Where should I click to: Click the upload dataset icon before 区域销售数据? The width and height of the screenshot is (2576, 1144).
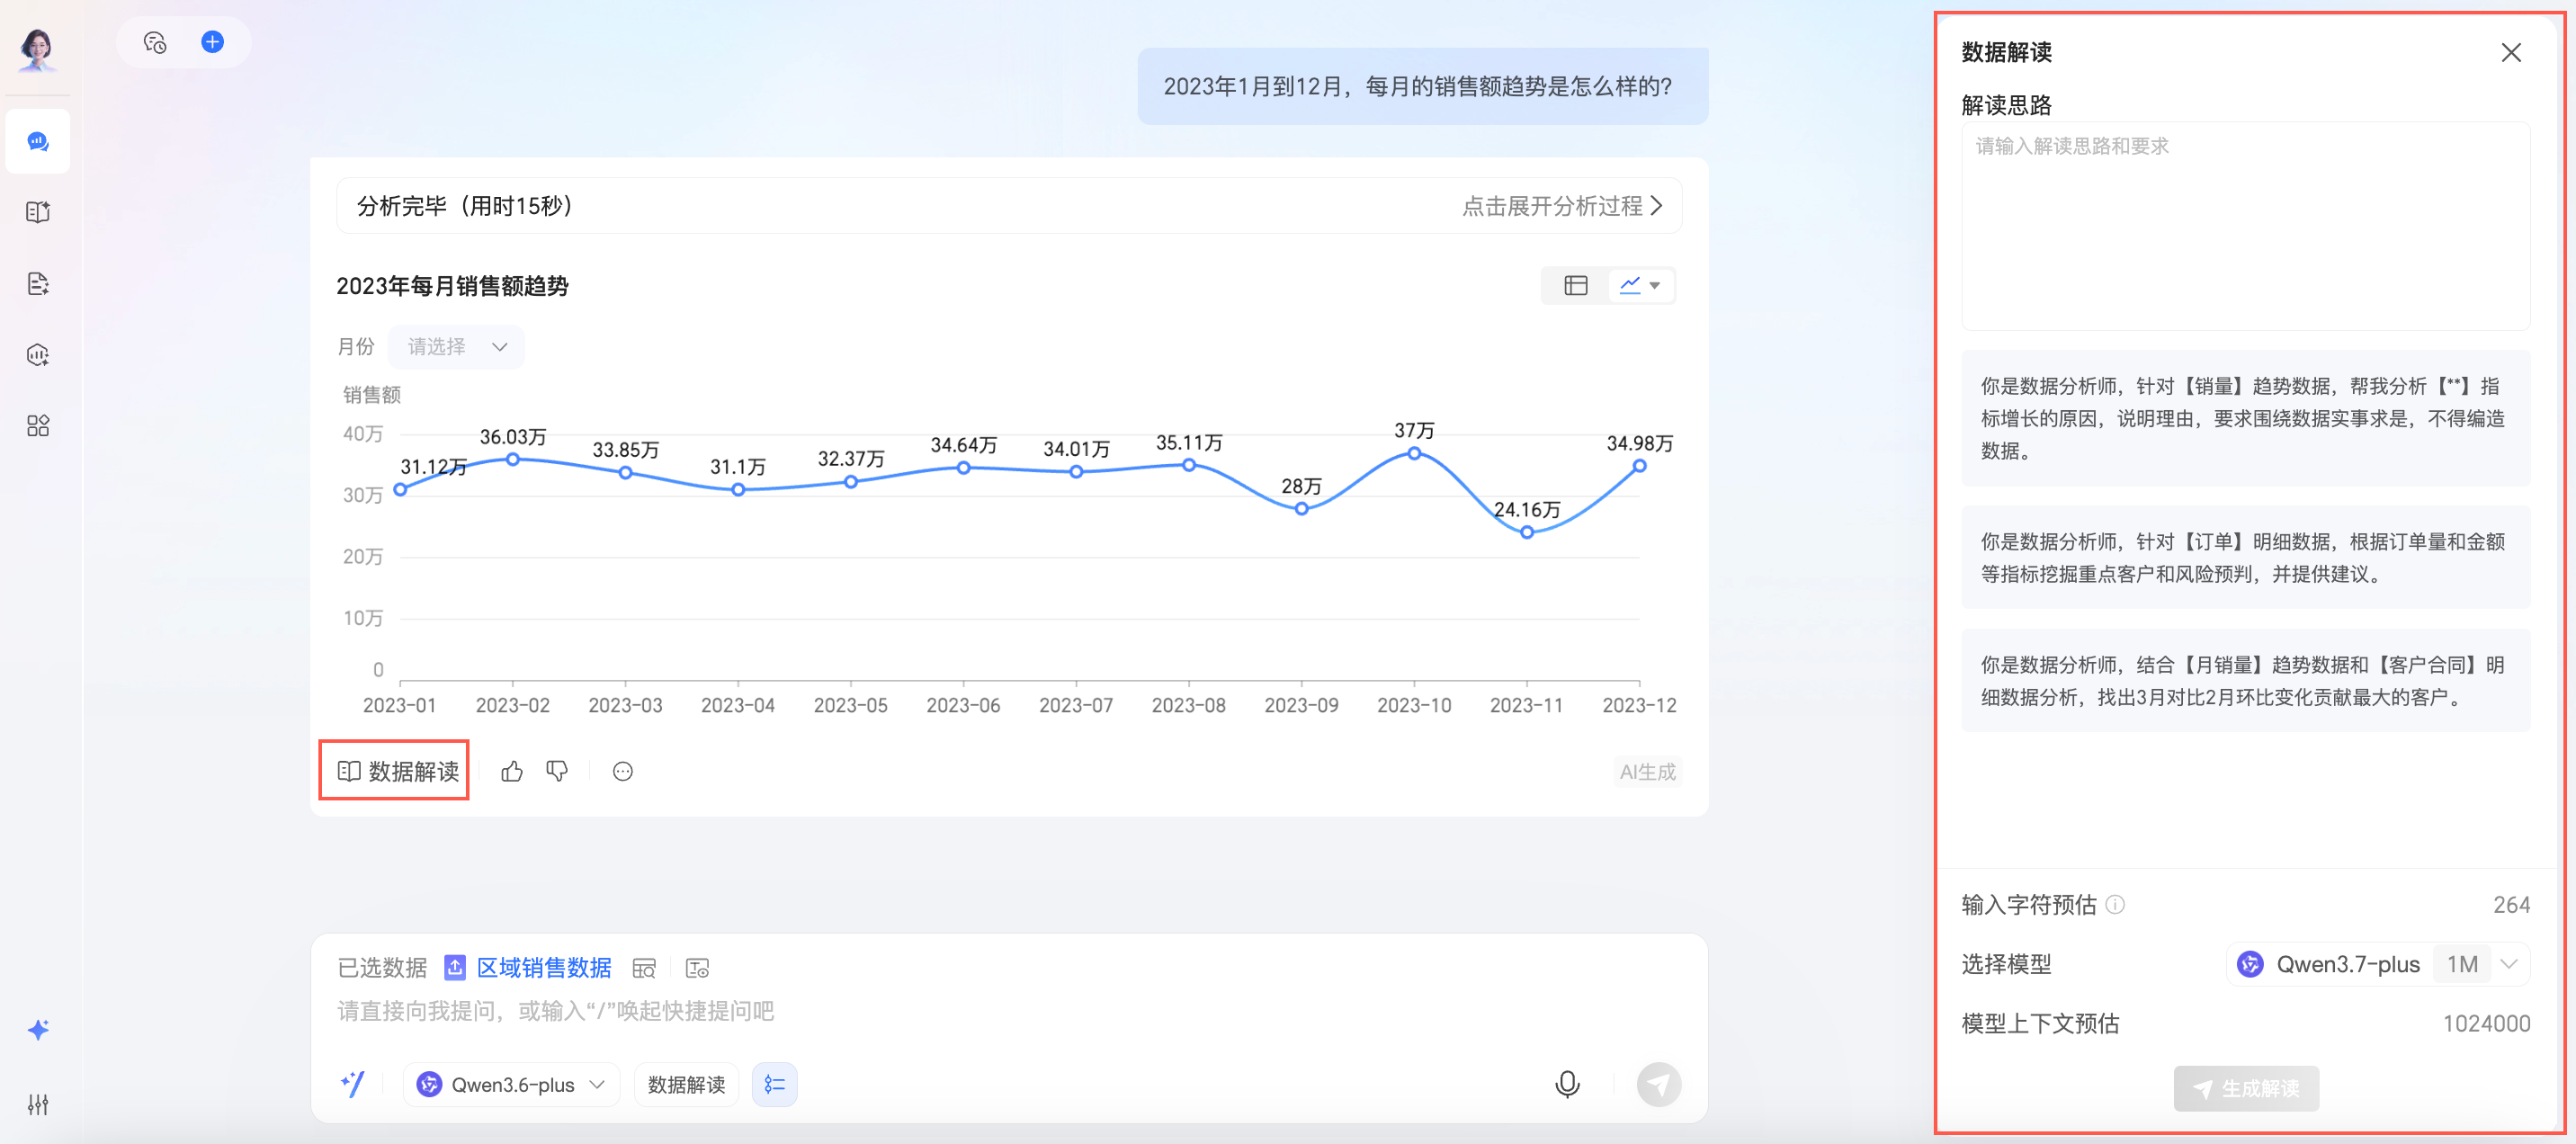pos(455,968)
